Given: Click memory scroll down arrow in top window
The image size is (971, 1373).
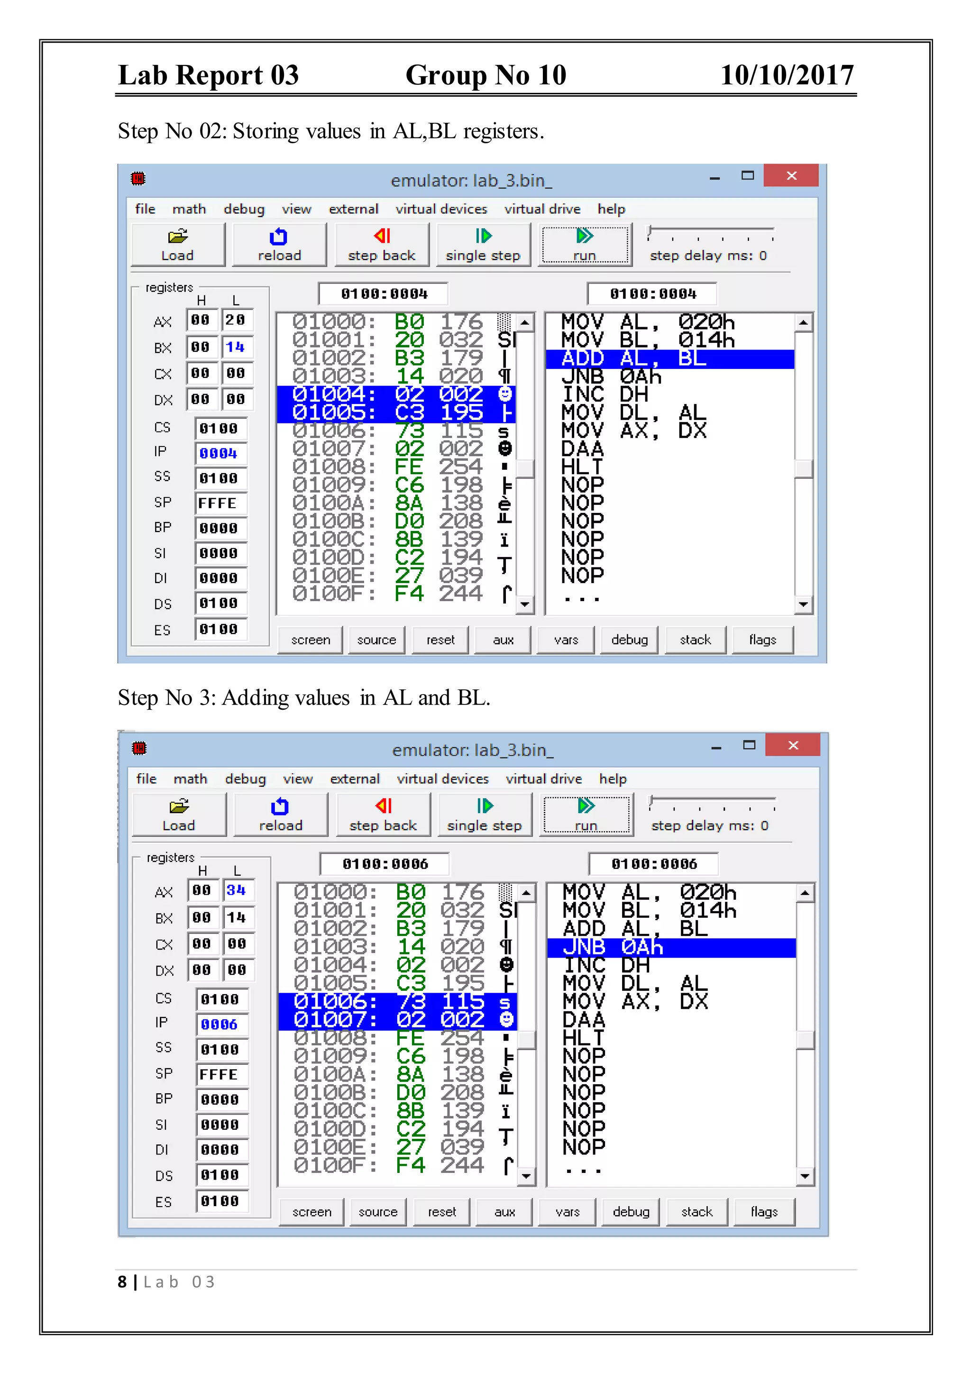Looking at the screenshot, I should (x=525, y=604).
